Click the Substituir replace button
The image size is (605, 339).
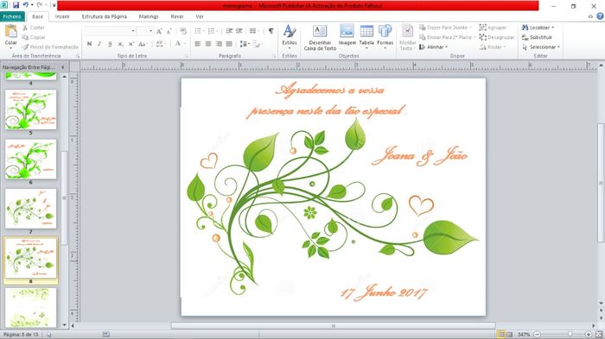tap(537, 37)
